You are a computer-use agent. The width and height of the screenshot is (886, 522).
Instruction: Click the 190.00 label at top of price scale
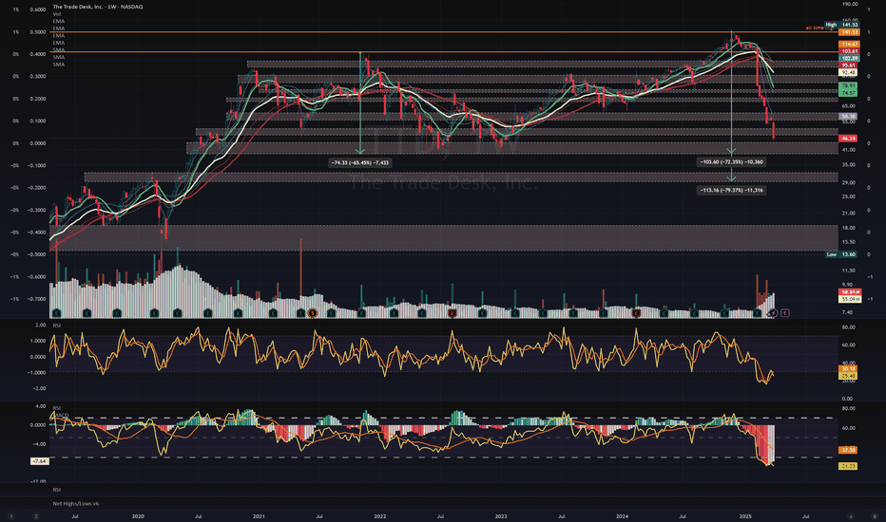pos(850,4)
